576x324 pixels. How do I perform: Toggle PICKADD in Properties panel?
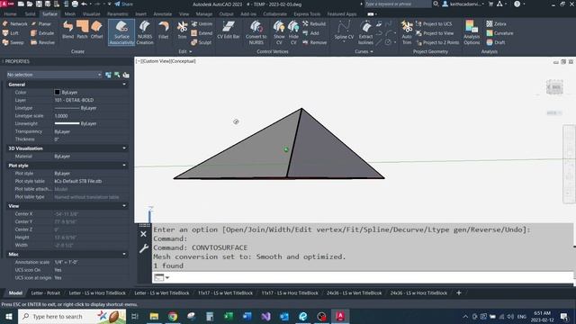[108, 75]
